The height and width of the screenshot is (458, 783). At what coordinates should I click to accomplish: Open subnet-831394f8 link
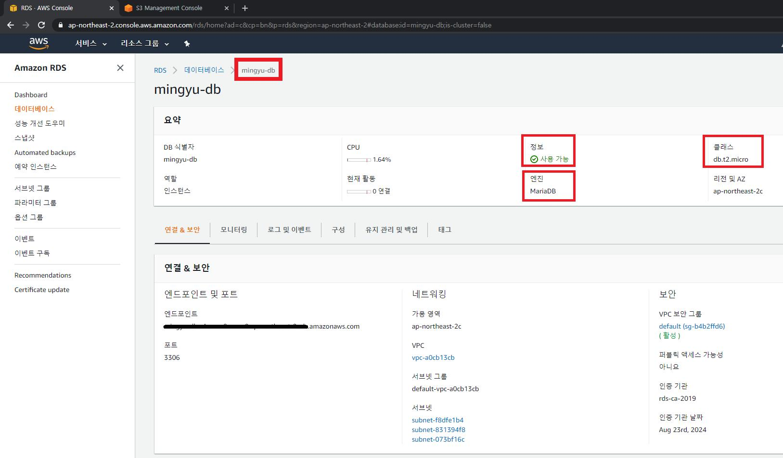pos(438,430)
